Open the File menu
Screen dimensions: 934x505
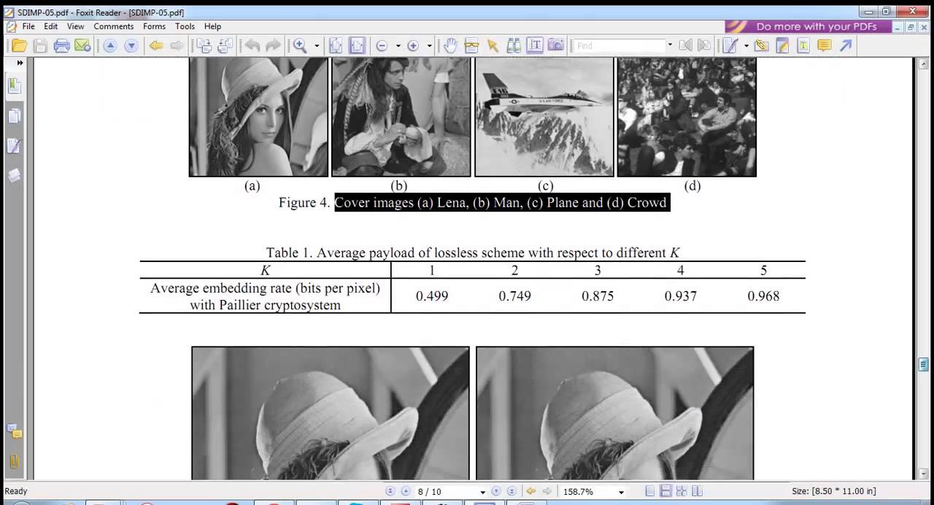(x=28, y=26)
